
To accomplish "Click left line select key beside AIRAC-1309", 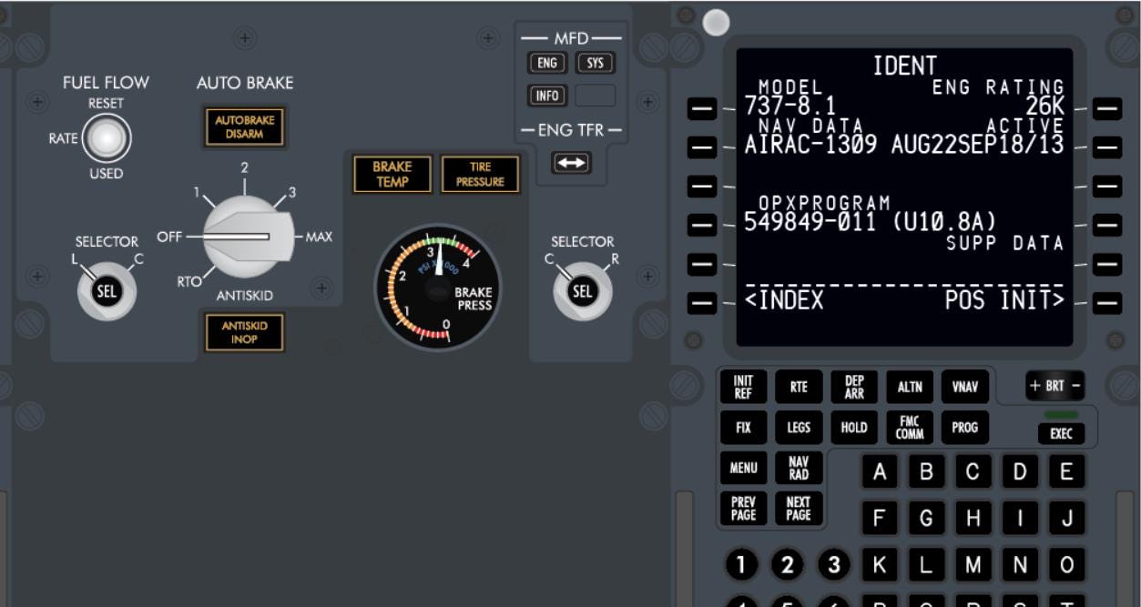I will pyautogui.click(x=701, y=147).
